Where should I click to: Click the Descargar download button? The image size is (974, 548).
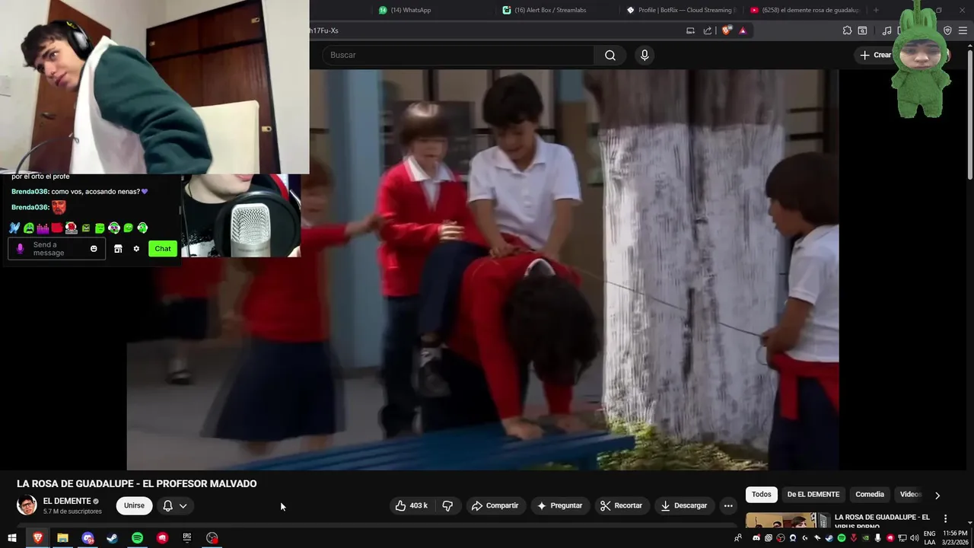click(684, 505)
